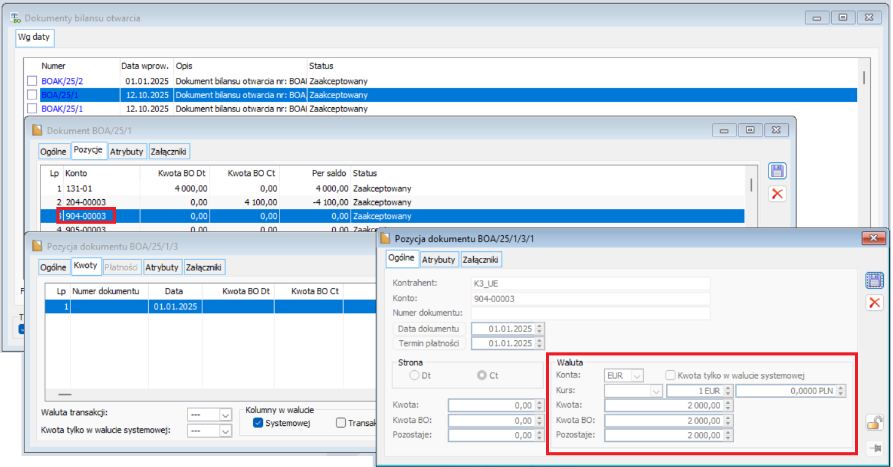This screenshot has width=893, height=467.
Task: Click the document icon in Pozycja dokumentu BOA/25/1/3/1 title
Action: point(385,238)
